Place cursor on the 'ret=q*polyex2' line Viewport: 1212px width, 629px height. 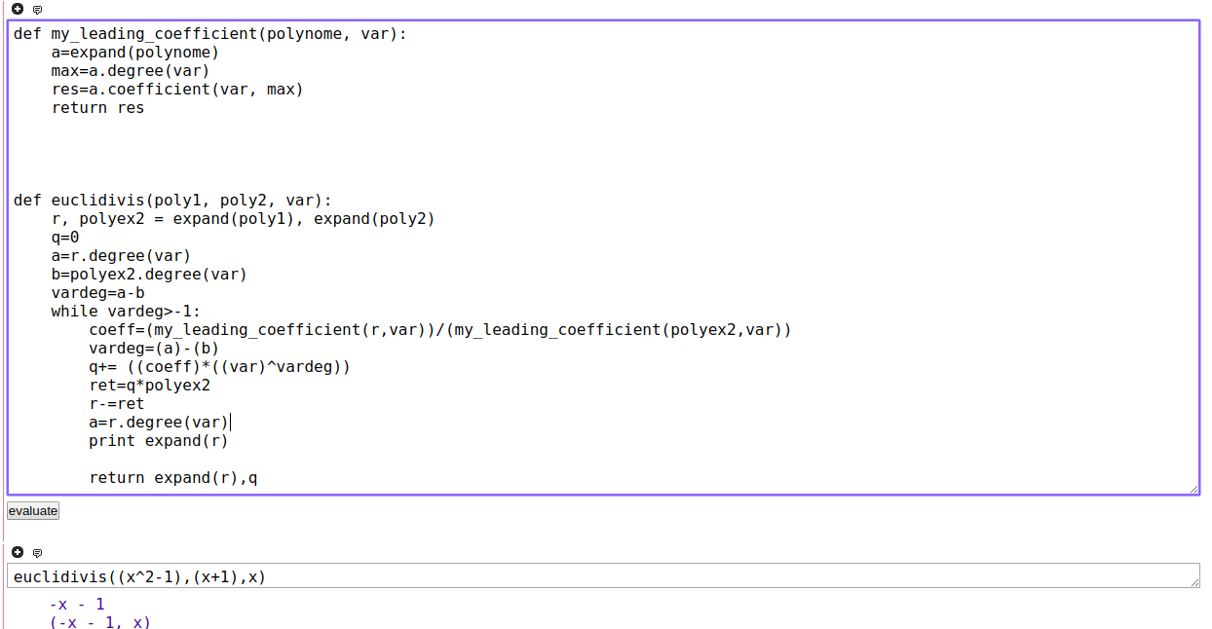click(149, 386)
